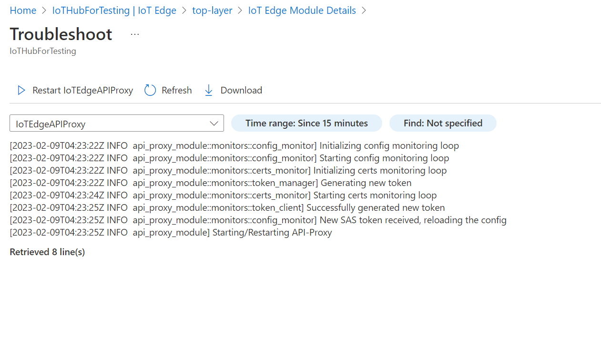
Task: Open the IoTEdgeAPIProxy module dropdown
Action: tap(117, 123)
